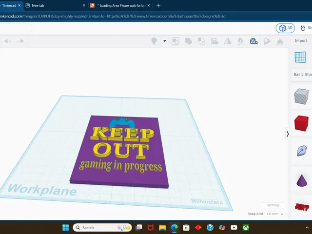Open the Basic Shapes category dropdown

click(x=302, y=75)
